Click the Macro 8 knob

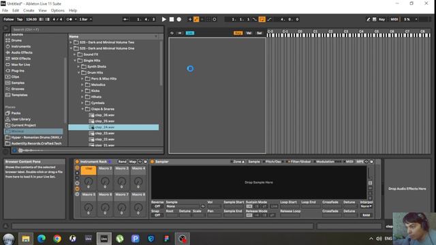pos(138,208)
